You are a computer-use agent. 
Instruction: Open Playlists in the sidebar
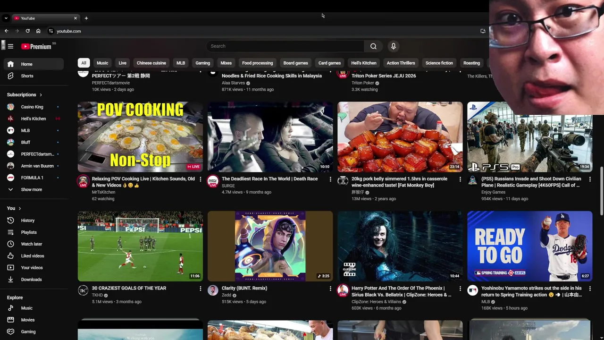[x=34, y=232]
